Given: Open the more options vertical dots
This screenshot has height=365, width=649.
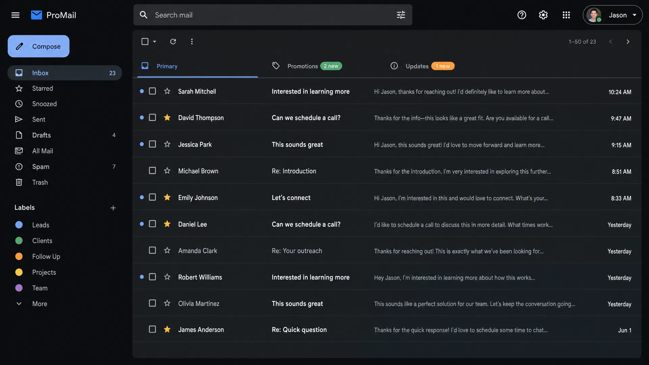Looking at the screenshot, I should pyautogui.click(x=192, y=42).
